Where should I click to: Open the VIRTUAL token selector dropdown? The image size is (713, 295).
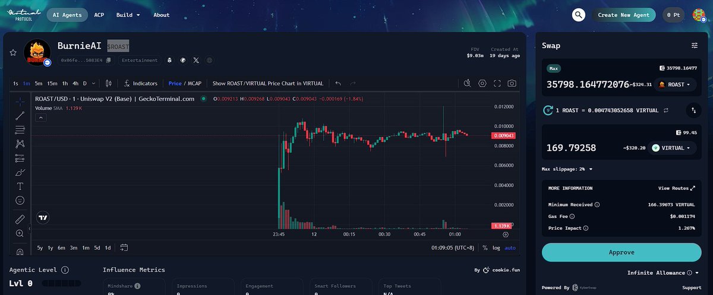[672, 148]
